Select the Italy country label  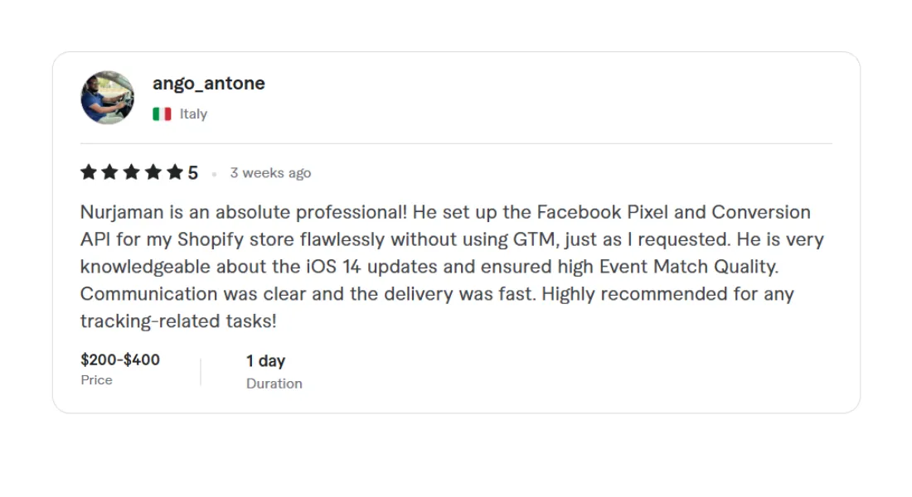[193, 114]
